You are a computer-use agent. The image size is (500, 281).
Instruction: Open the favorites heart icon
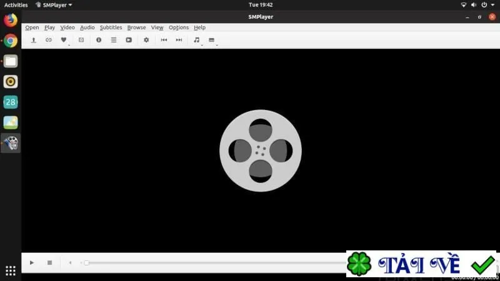pos(64,40)
